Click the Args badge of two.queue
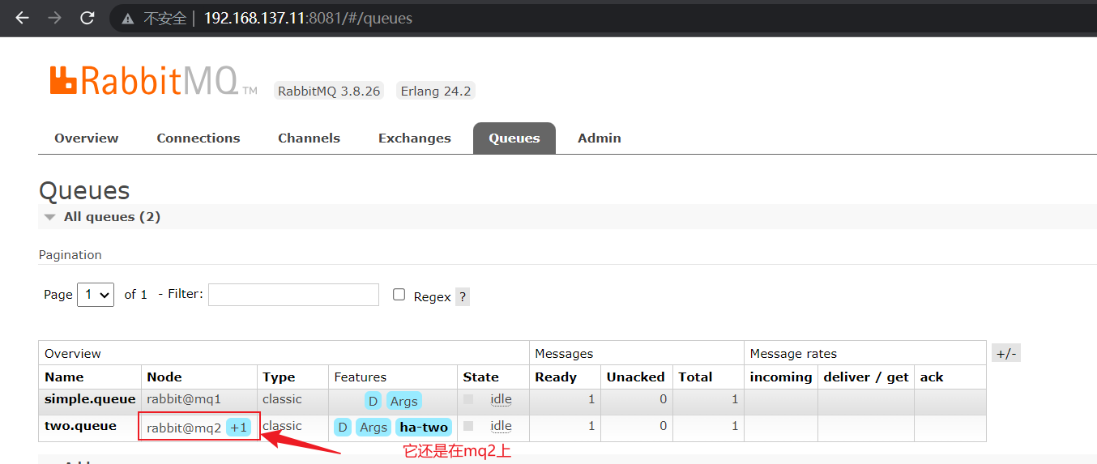The height and width of the screenshot is (464, 1097). coord(373,428)
